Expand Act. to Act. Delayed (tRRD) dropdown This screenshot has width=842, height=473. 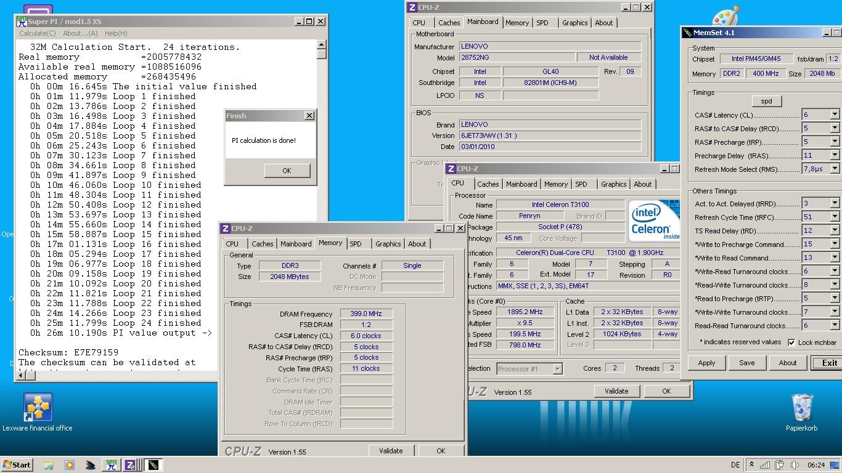834,203
